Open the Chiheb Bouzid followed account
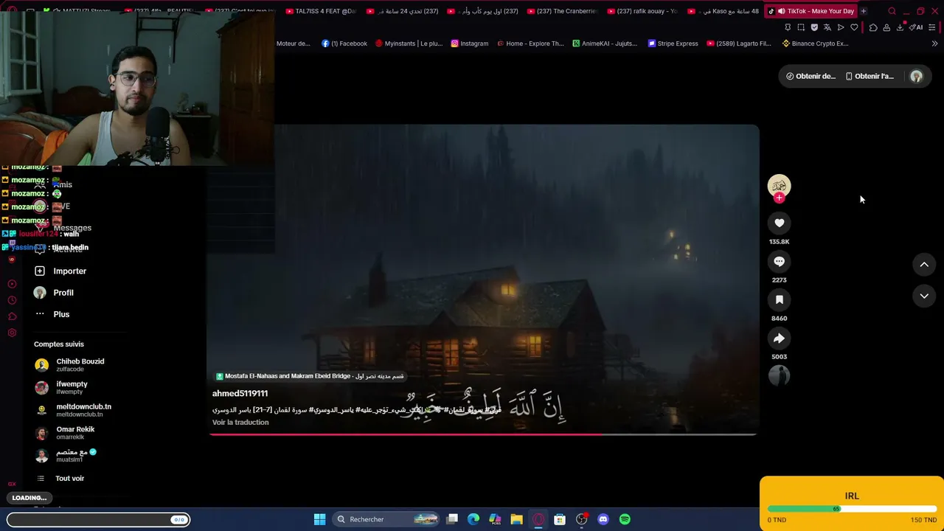 coord(70,364)
